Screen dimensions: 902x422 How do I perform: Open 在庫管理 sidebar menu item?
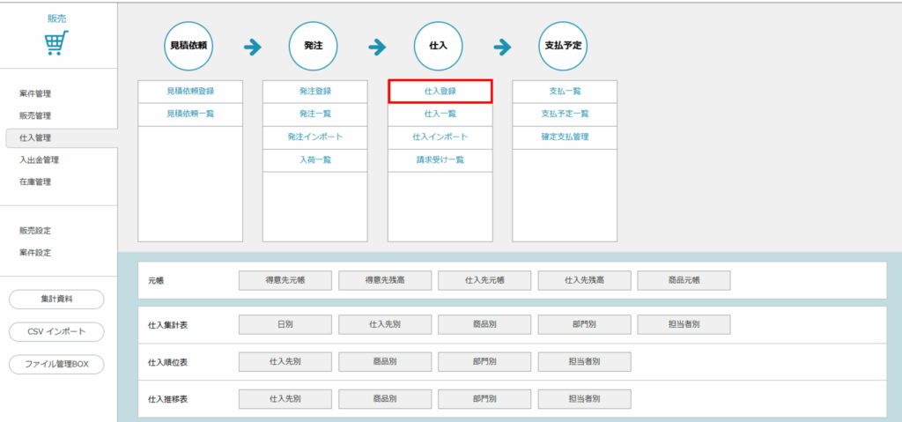(35, 181)
